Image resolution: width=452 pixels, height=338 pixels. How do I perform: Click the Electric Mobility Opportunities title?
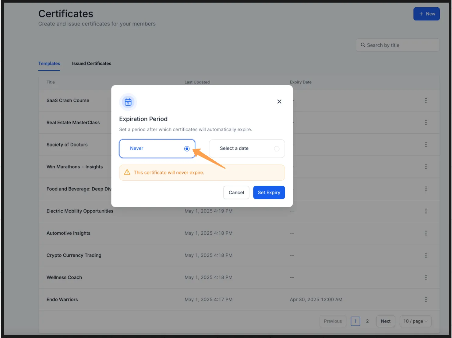80,211
